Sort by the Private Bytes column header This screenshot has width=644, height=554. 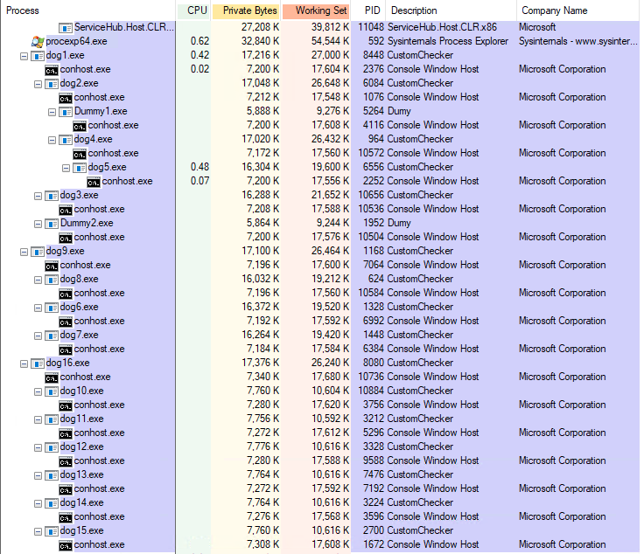[x=246, y=10]
